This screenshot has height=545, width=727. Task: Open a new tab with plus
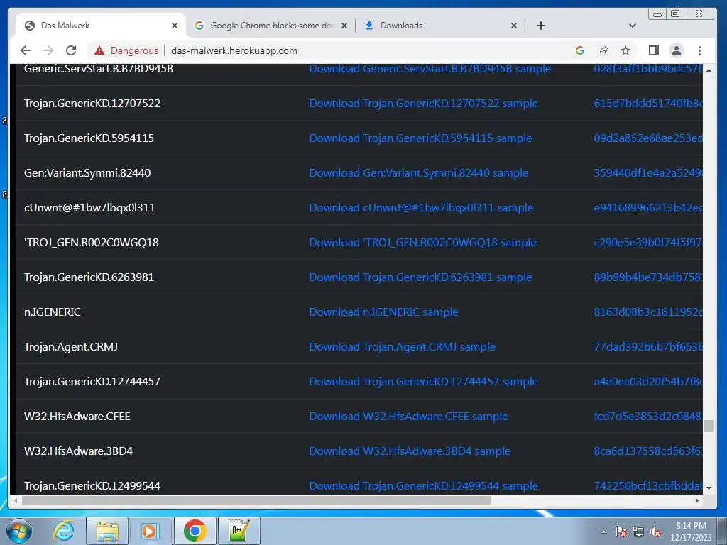tap(540, 26)
